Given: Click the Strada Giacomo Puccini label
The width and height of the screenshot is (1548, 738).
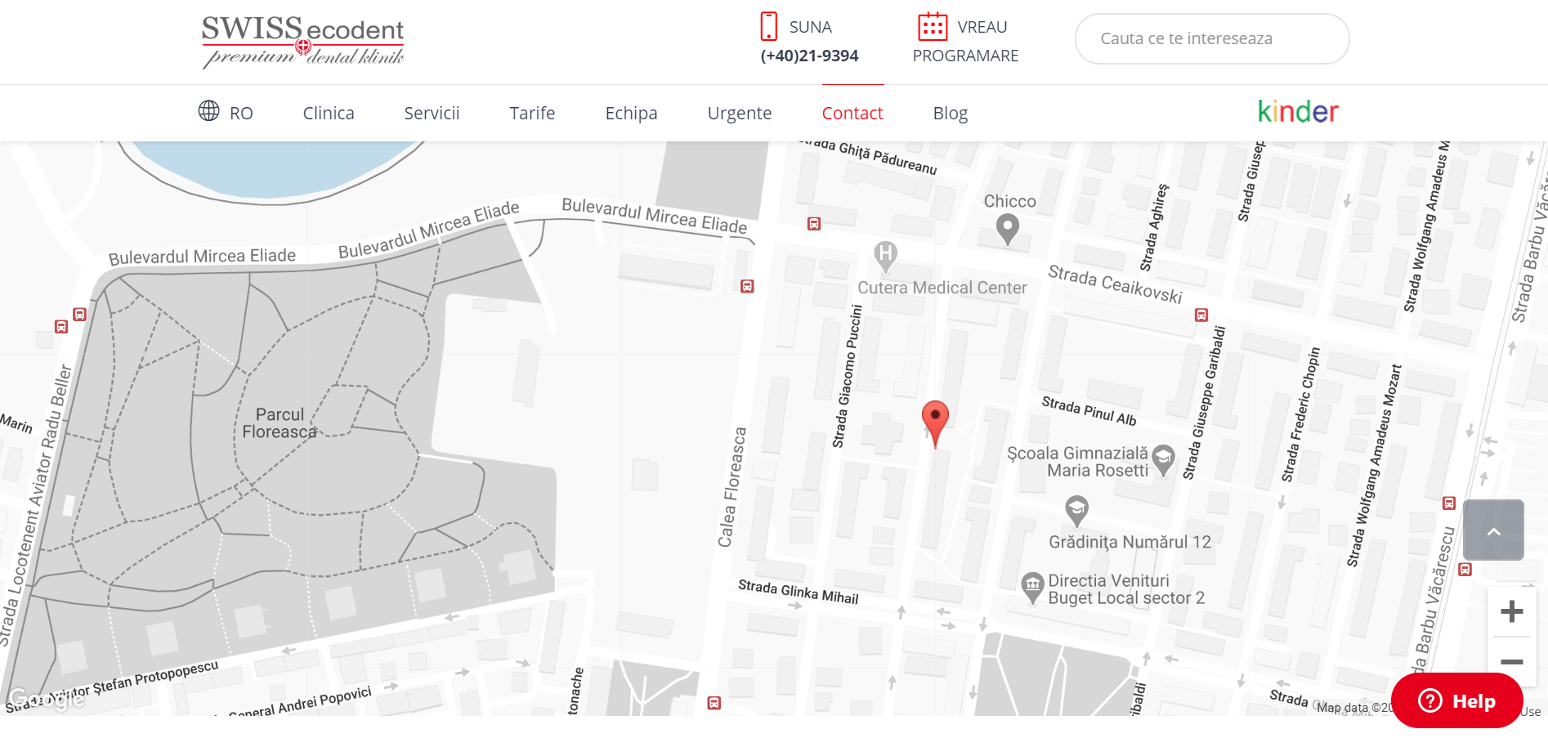Looking at the screenshot, I should [x=848, y=376].
